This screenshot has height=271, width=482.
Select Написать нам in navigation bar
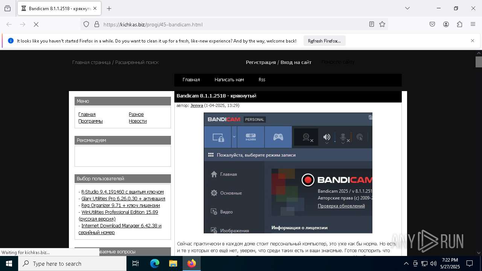pos(229,80)
